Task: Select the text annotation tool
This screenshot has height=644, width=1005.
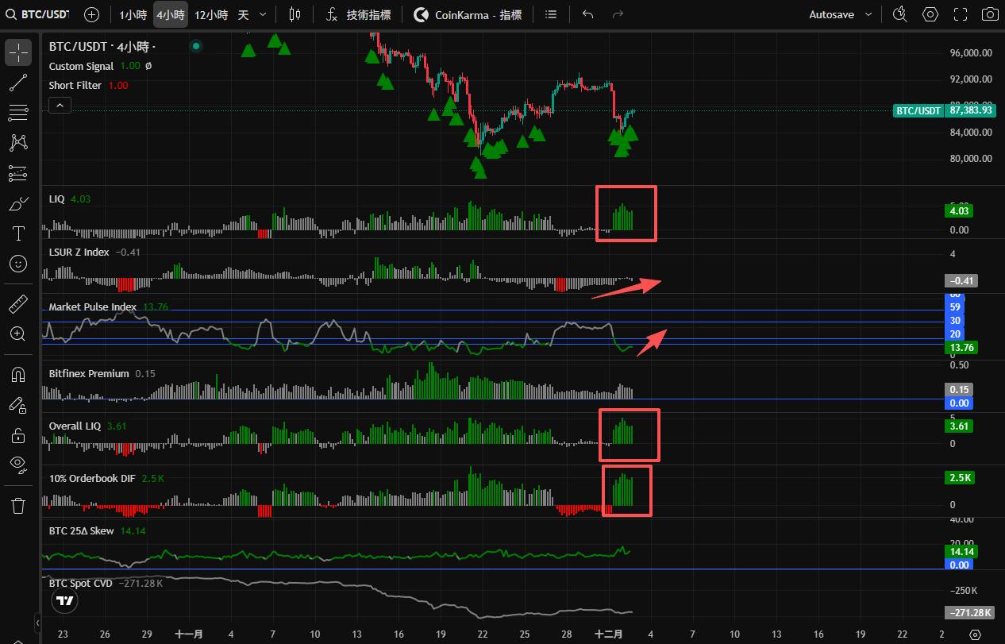Action: (17, 233)
